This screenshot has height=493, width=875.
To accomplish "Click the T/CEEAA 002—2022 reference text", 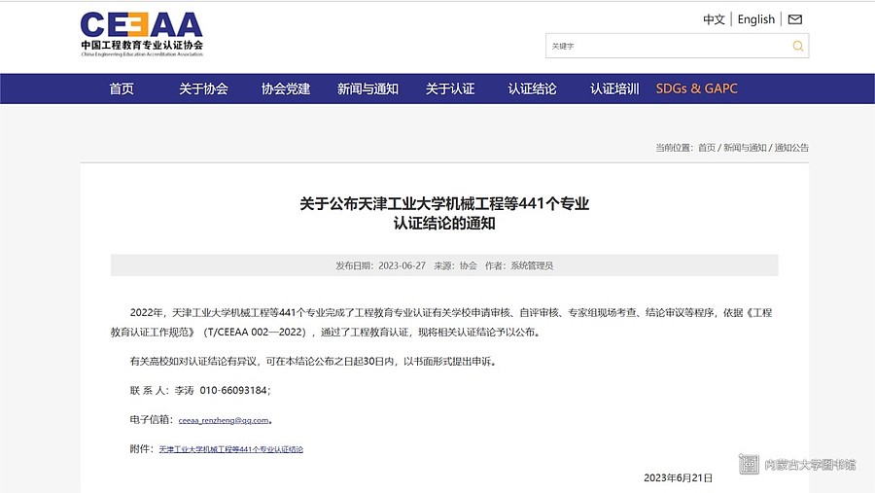I will (256, 333).
